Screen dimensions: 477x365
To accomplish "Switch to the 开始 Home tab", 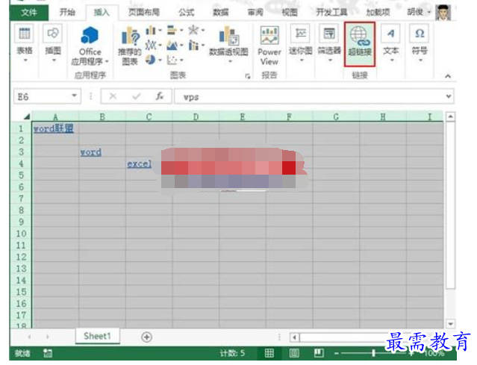I will click(x=67, y=12).
